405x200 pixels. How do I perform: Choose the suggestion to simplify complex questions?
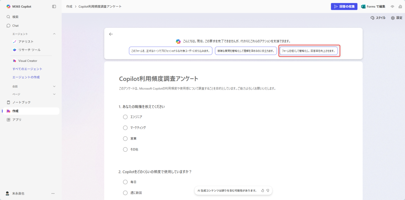click(x=246, y=51)
